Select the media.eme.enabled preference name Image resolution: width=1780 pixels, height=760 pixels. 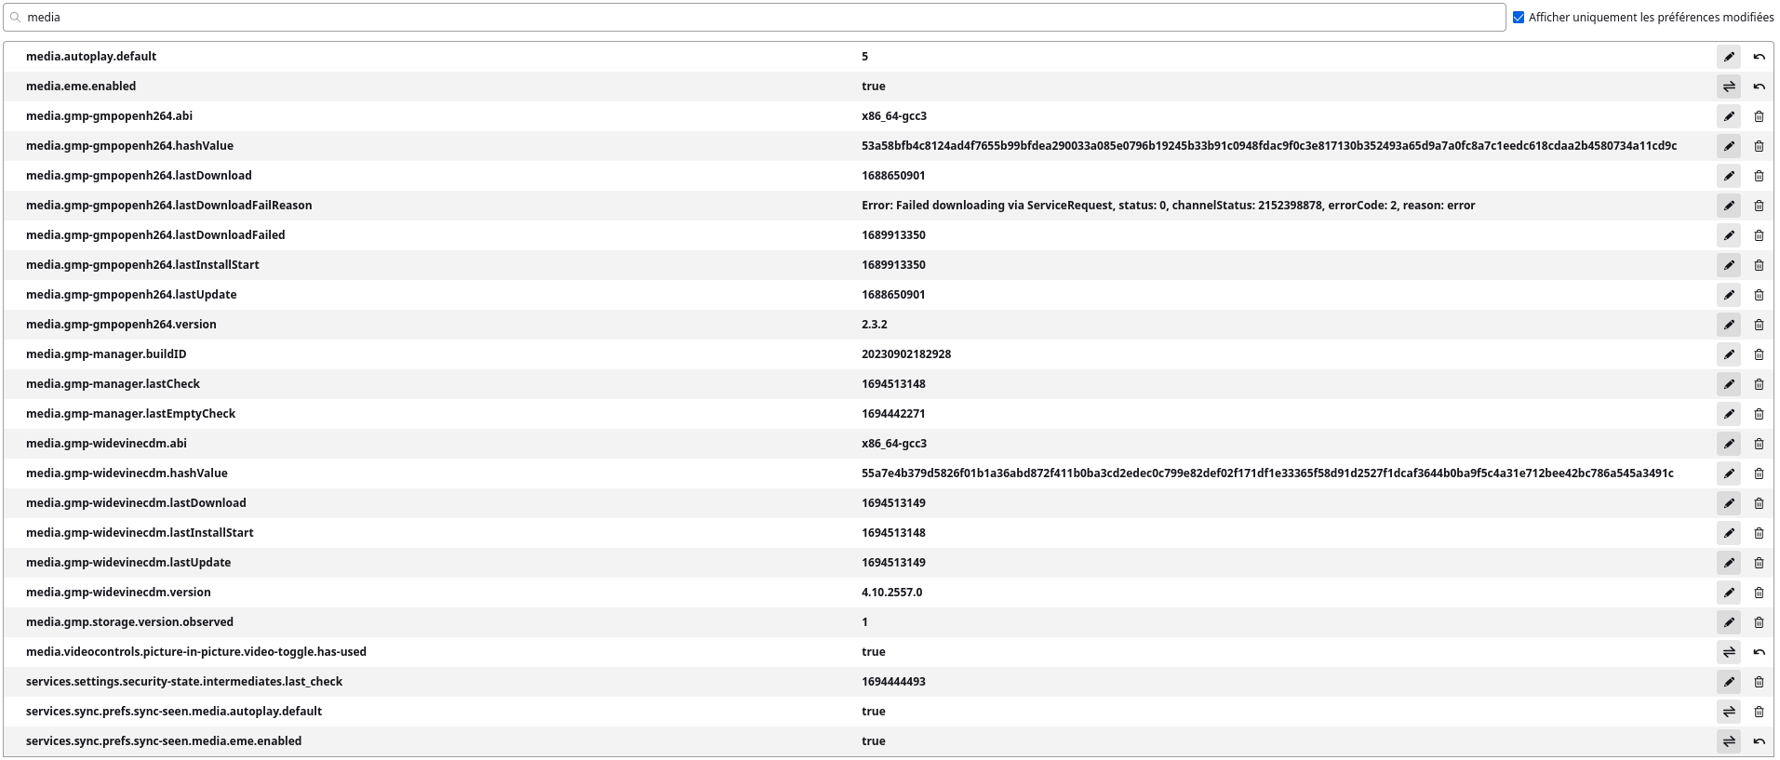coord(81,87)
